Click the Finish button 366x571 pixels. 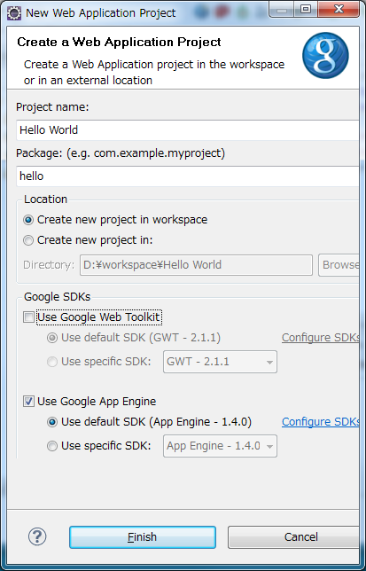click(143, 537)
